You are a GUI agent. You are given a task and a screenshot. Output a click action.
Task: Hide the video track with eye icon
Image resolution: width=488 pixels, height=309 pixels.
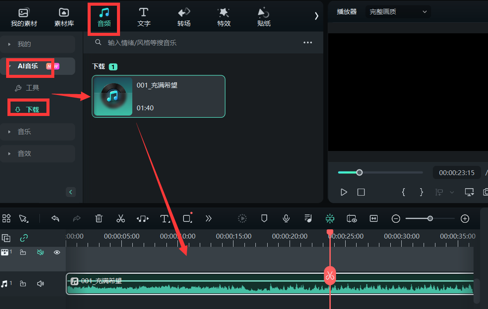[57, 252]
